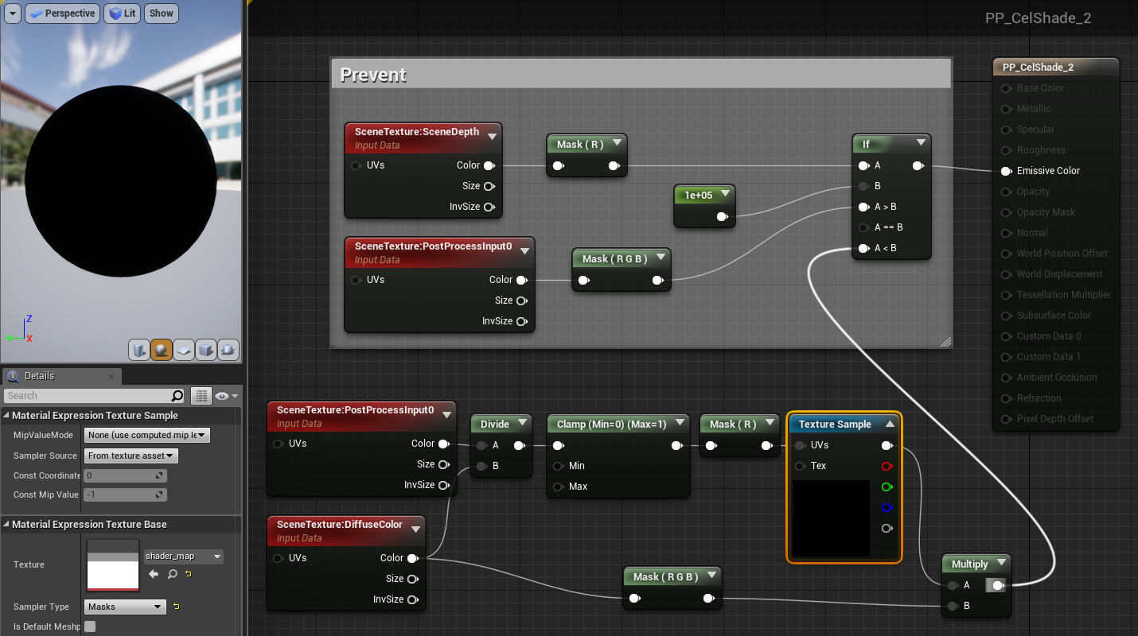Expand the Divide node arrow
The image size is (1138, 636).
(522, 424)
